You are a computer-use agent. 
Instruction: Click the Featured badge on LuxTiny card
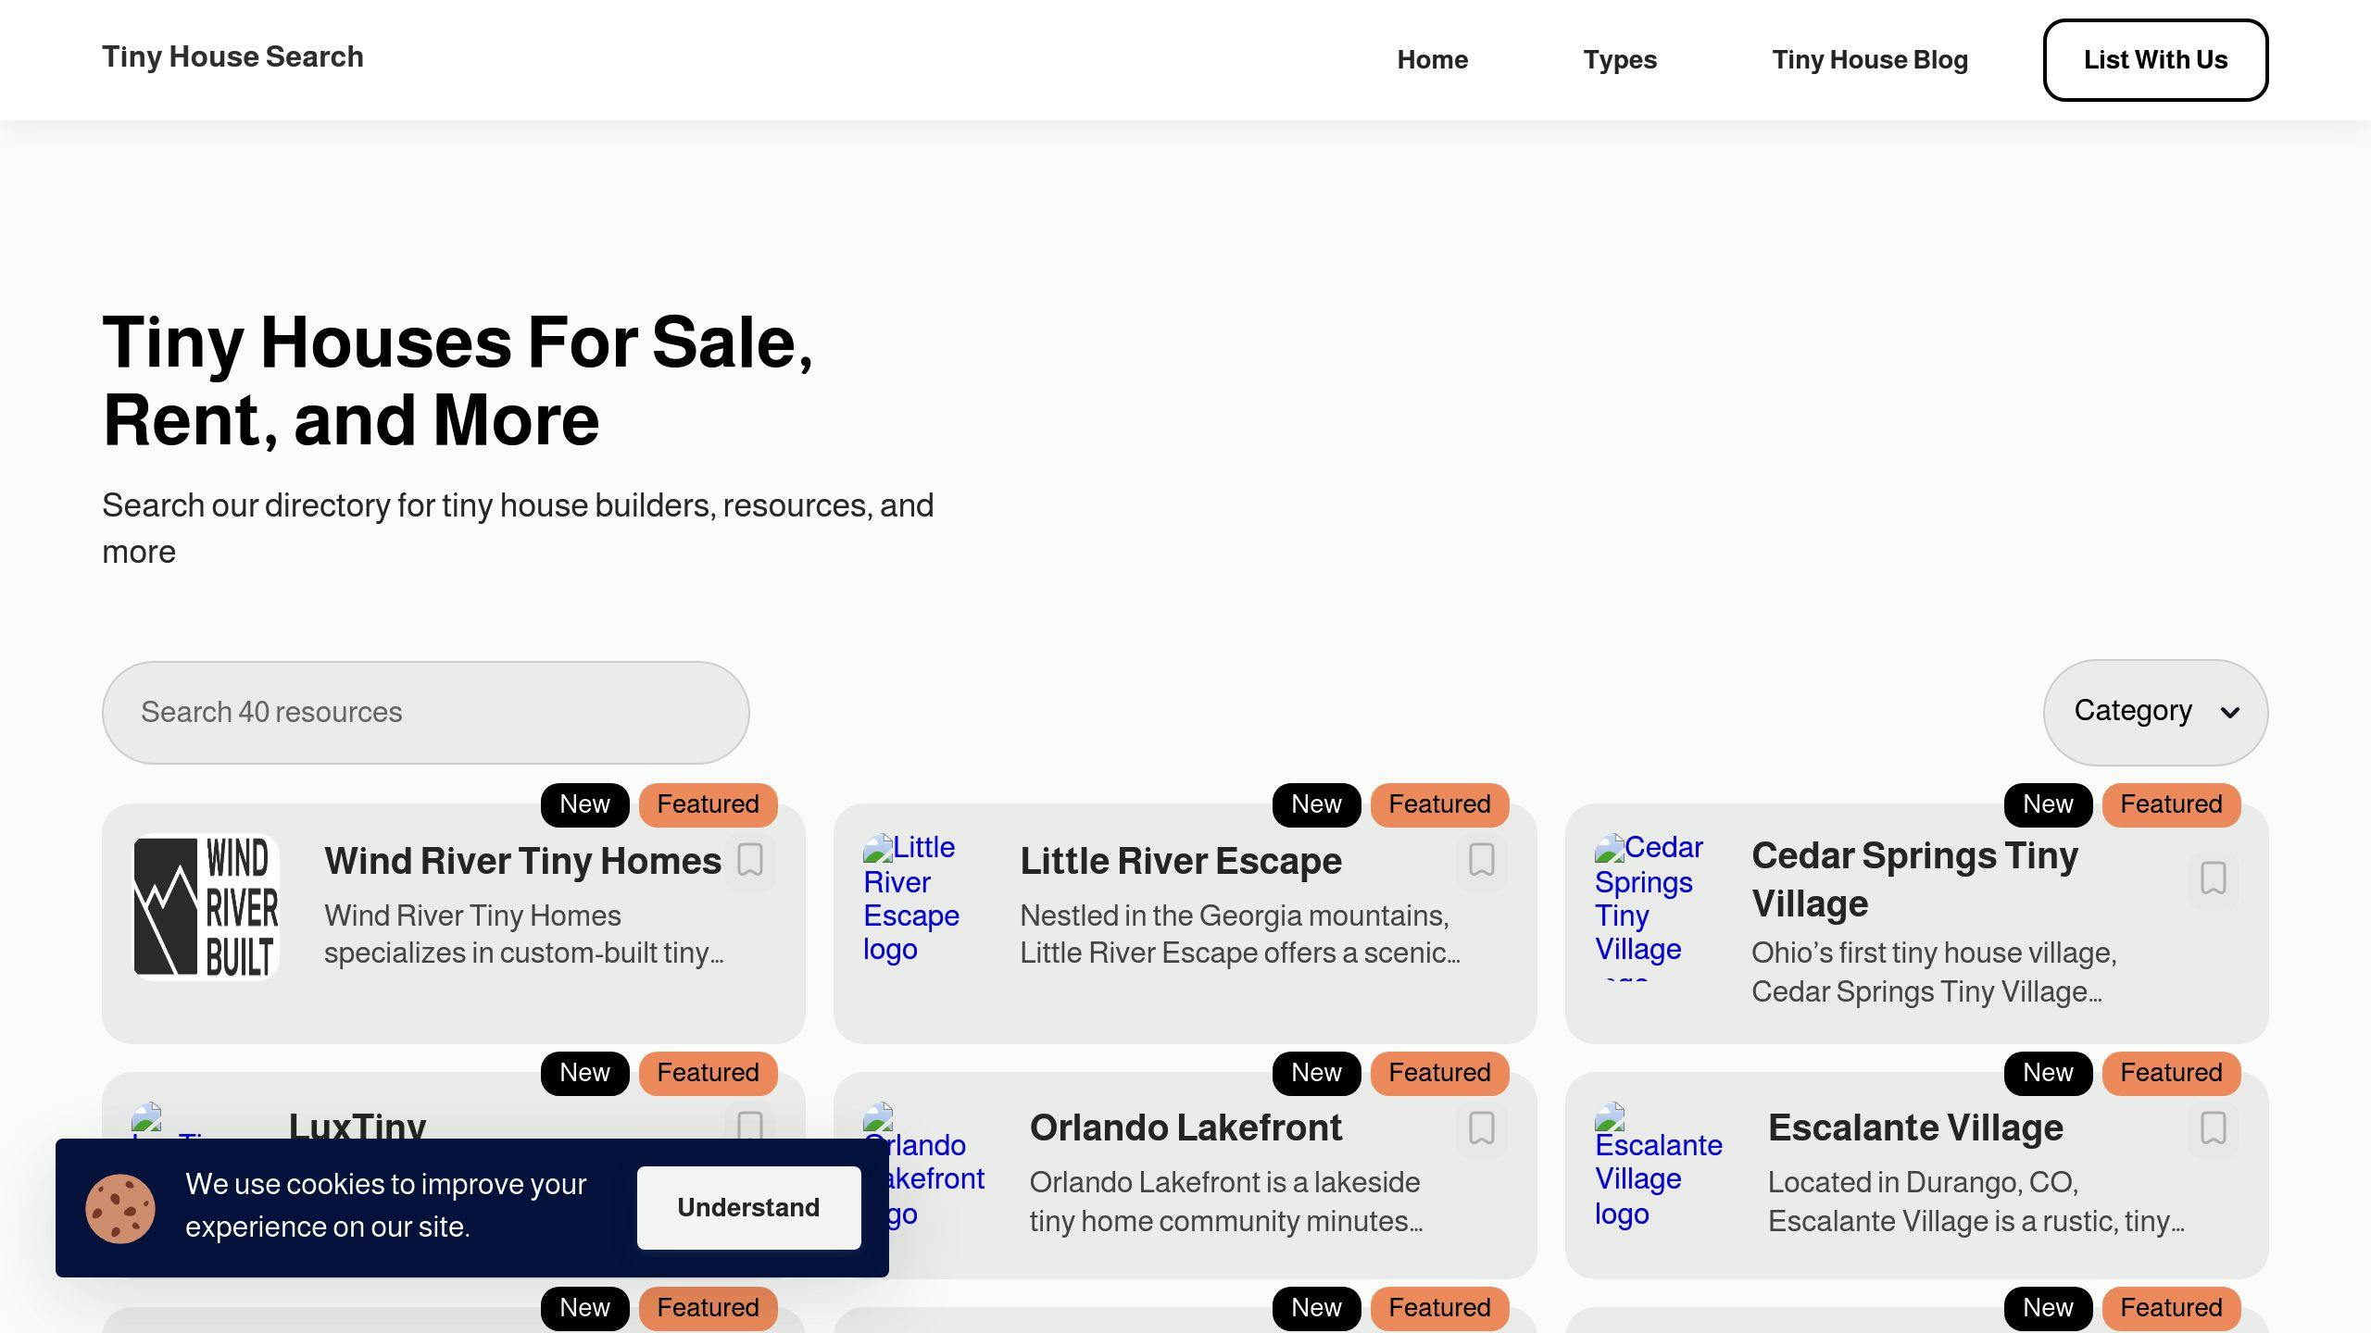pyautogui.click(x=708, y=1073)
